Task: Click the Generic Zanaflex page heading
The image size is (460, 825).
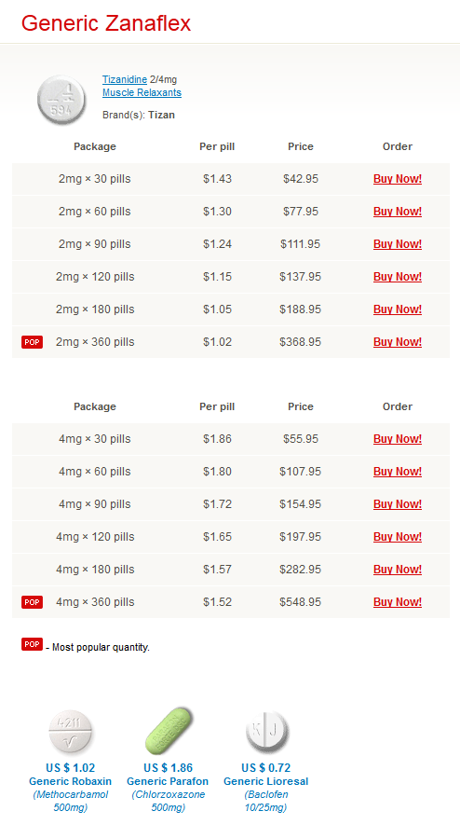Action: (106, 23)
